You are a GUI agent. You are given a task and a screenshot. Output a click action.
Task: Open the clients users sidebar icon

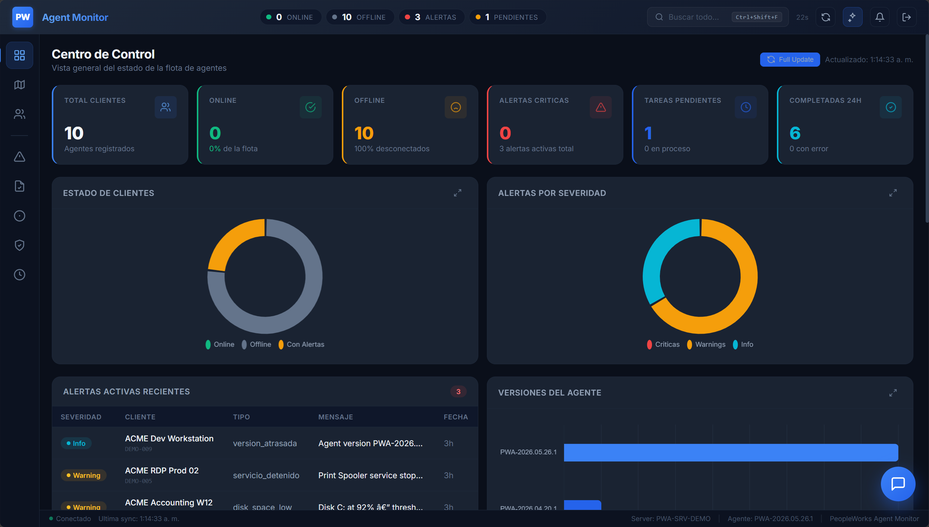click(19, 114)
